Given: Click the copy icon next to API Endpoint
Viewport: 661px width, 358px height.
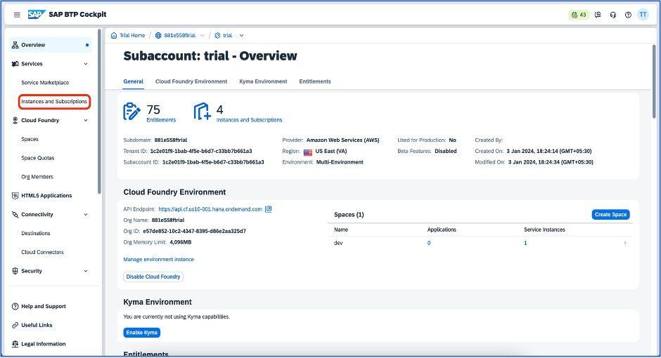Looking at the screenshot, I should (268, 209).
